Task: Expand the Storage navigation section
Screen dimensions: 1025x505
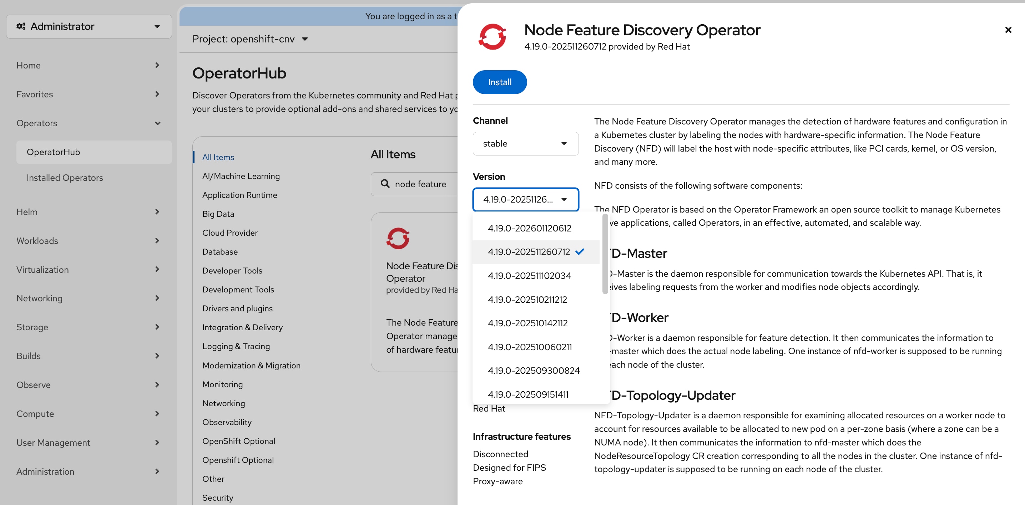Action: (x=89, y=327)
